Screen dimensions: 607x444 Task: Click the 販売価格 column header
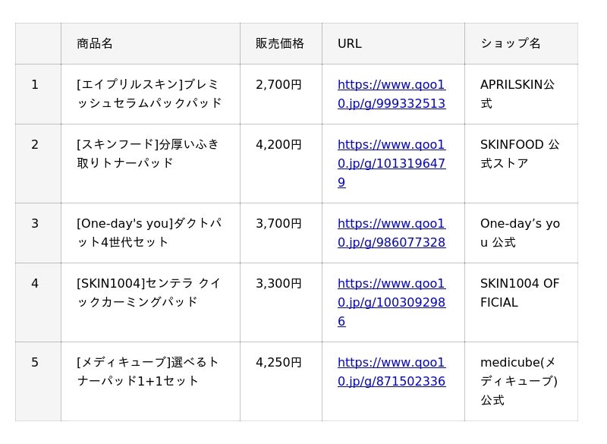(x=280, y=43)
